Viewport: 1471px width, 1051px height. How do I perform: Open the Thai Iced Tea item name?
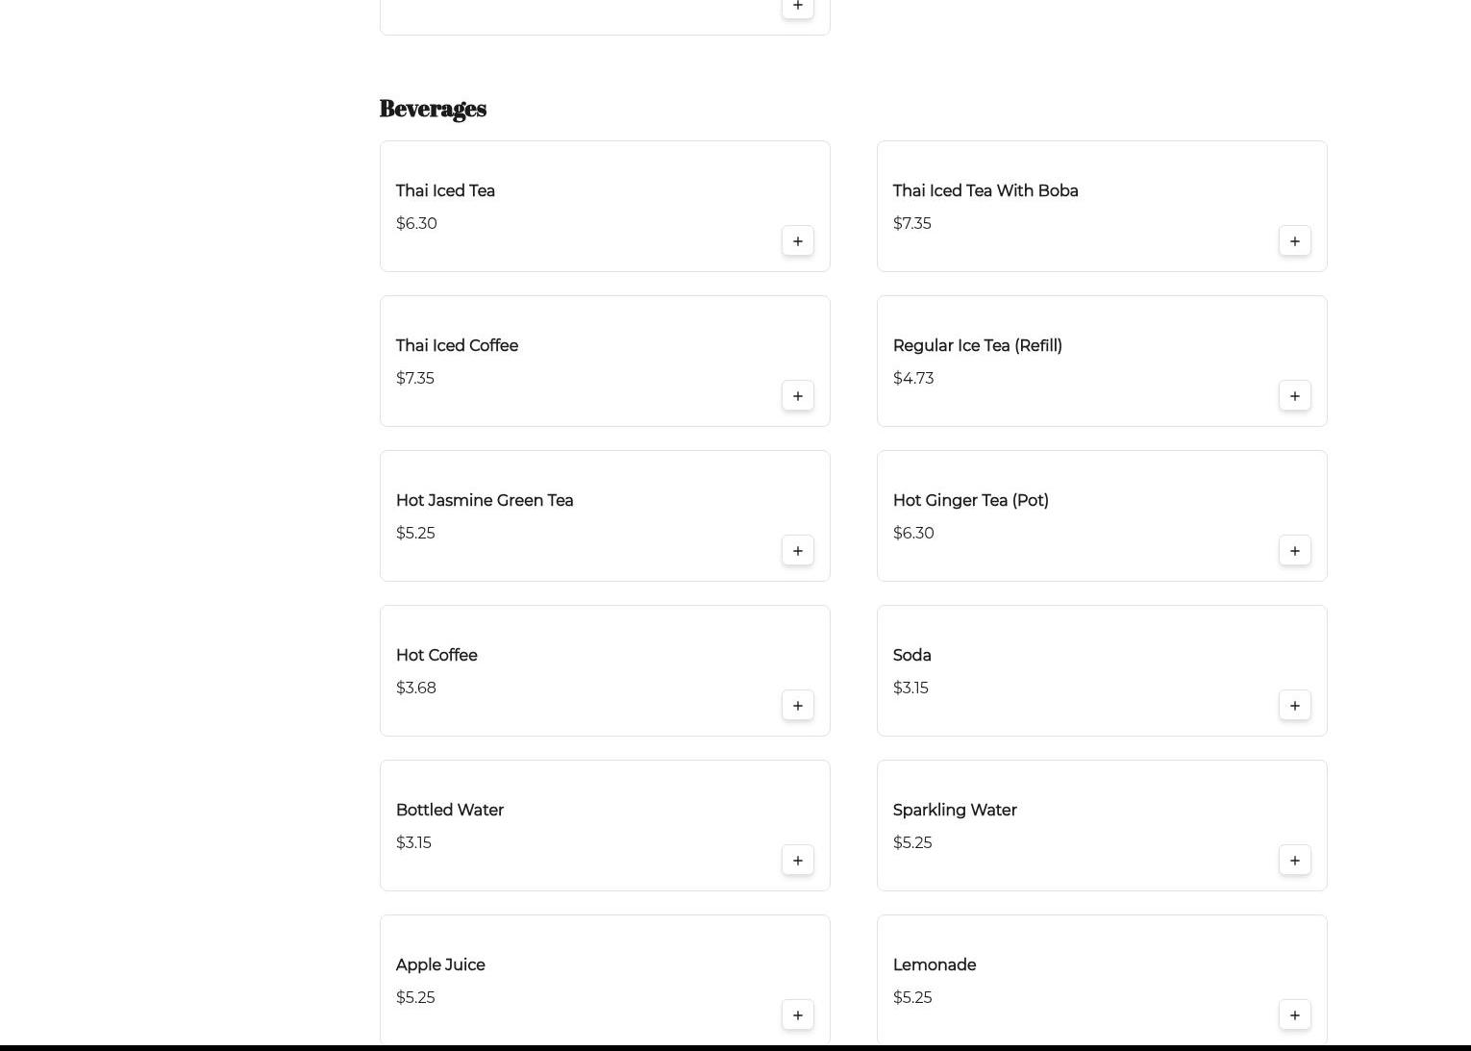pyautogui.click(x=445, y=190)
